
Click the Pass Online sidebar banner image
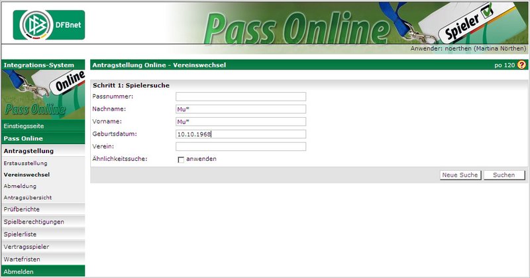tap(44, 95)
